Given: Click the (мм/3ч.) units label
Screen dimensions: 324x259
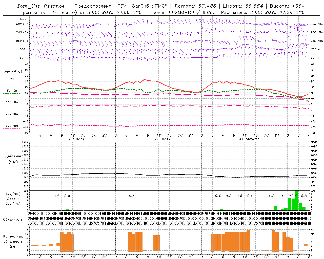Looking at the screenshot, I should 13,194.
